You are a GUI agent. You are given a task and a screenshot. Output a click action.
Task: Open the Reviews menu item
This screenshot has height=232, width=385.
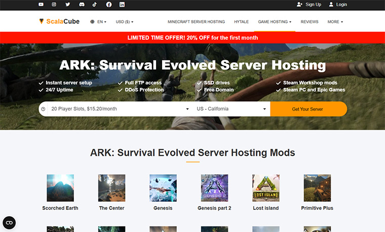(x=310, y=22)
